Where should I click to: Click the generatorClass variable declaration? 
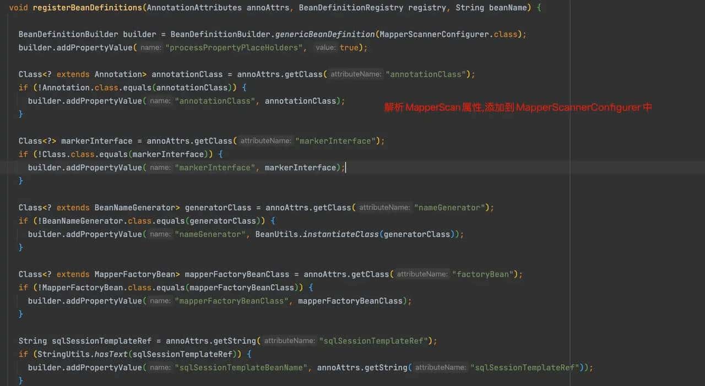point(218,208)
